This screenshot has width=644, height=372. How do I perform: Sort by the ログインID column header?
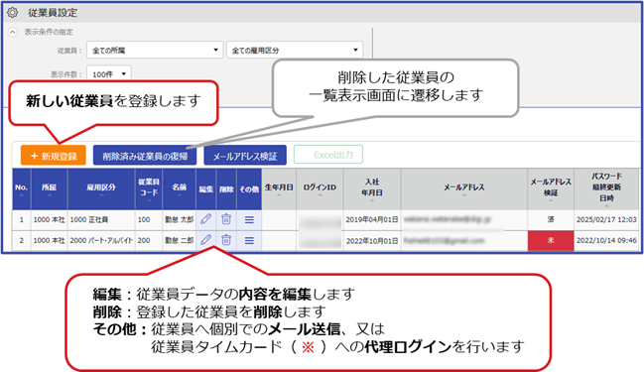pos(320,188)
